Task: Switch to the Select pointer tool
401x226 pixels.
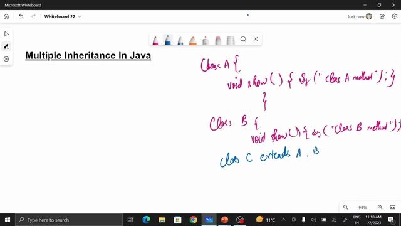Action: (6, 34)
